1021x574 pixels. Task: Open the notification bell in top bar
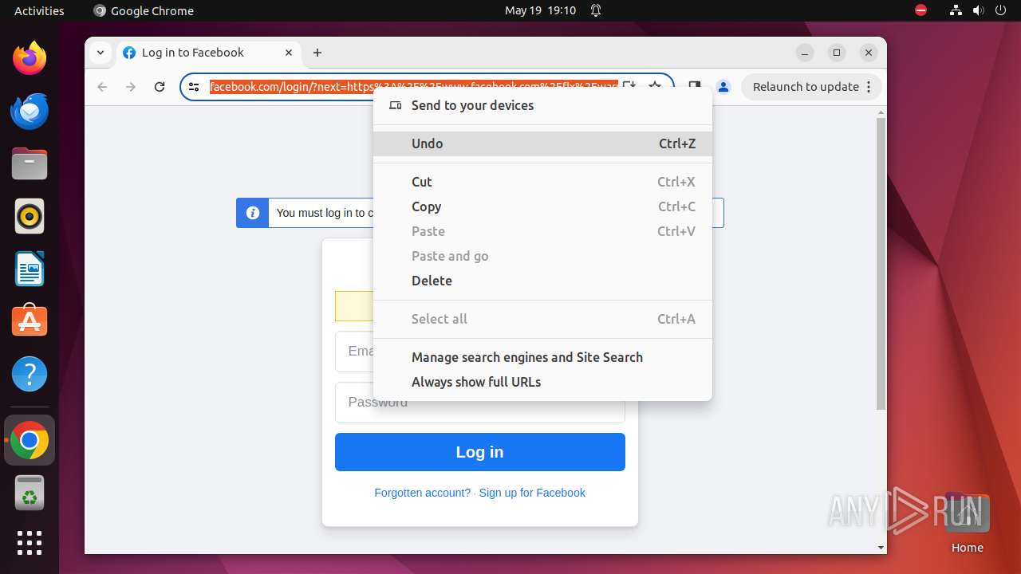coord(596,10)
